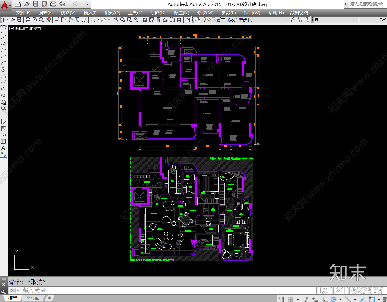The width and height of the screenshot is (387, 302).
Task: Select the Pan hand tool
Action: click(x=116, y=20)
